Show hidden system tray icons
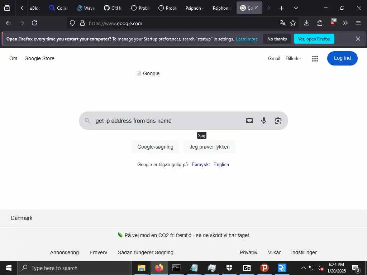The height and width of the screenshot is (275, 367). [303, 268]
